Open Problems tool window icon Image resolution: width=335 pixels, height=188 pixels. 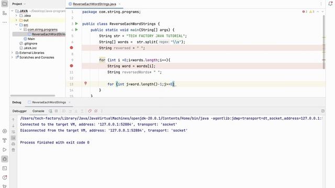pos(5,178)
